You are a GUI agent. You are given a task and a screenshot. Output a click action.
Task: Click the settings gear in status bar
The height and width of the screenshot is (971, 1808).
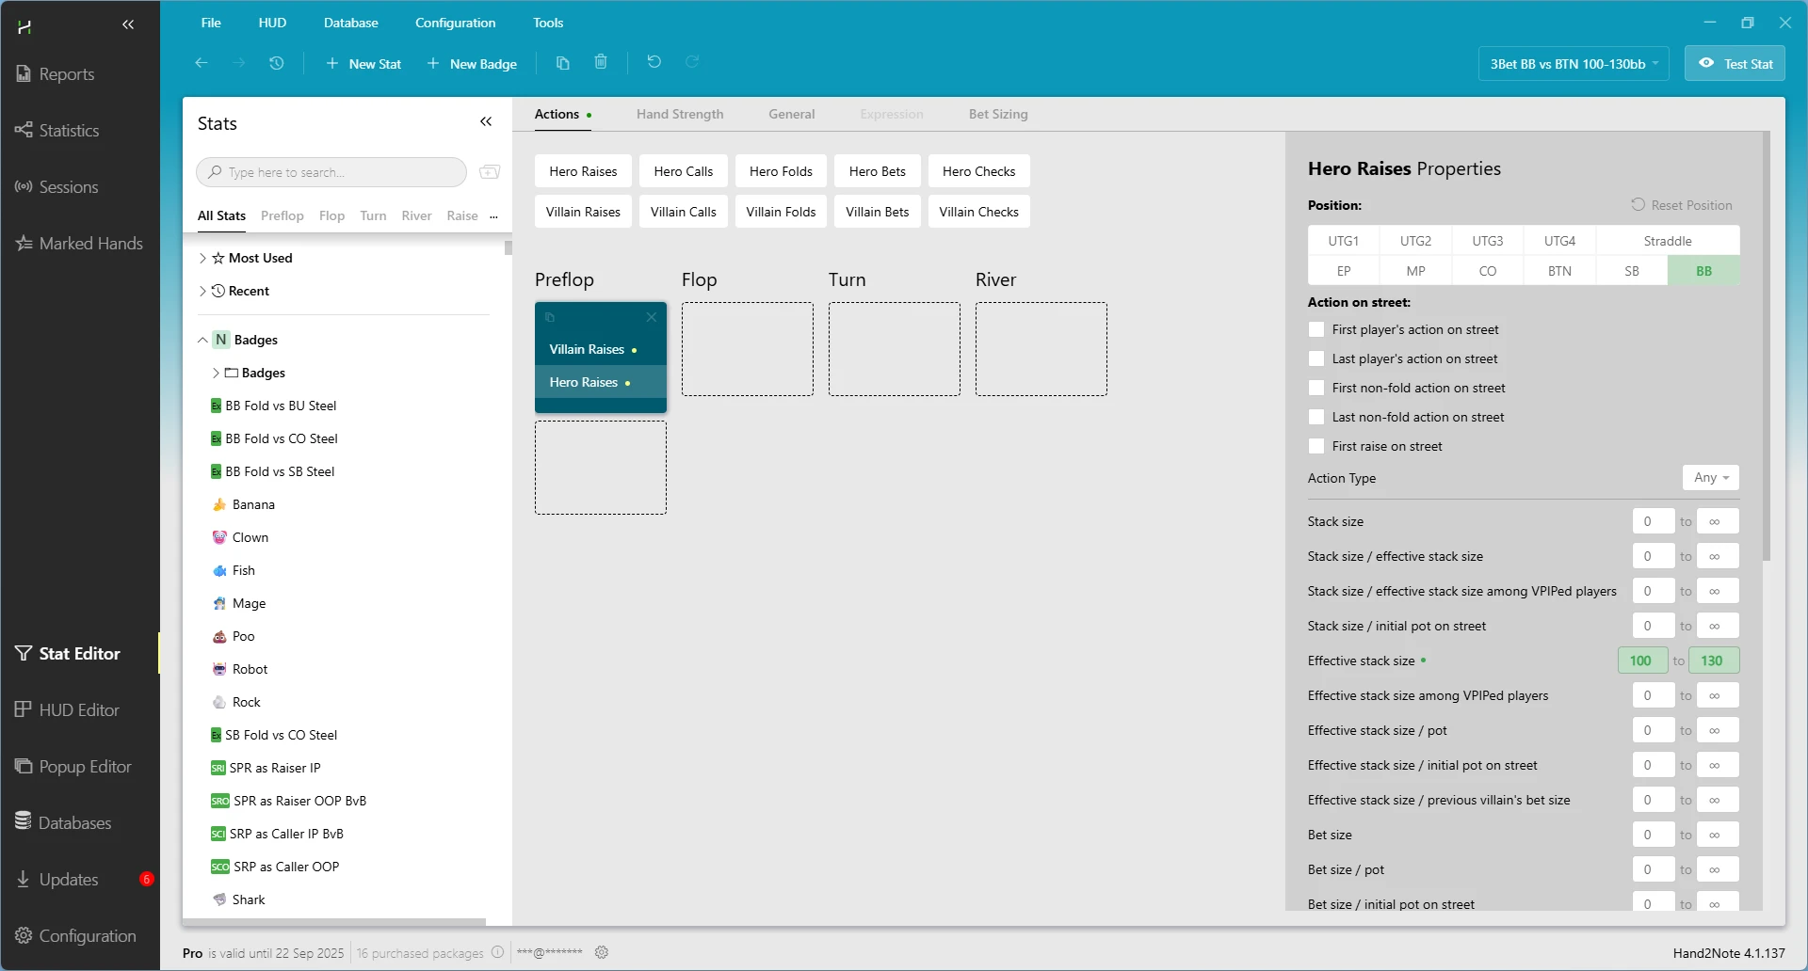(x=602, y=952)
